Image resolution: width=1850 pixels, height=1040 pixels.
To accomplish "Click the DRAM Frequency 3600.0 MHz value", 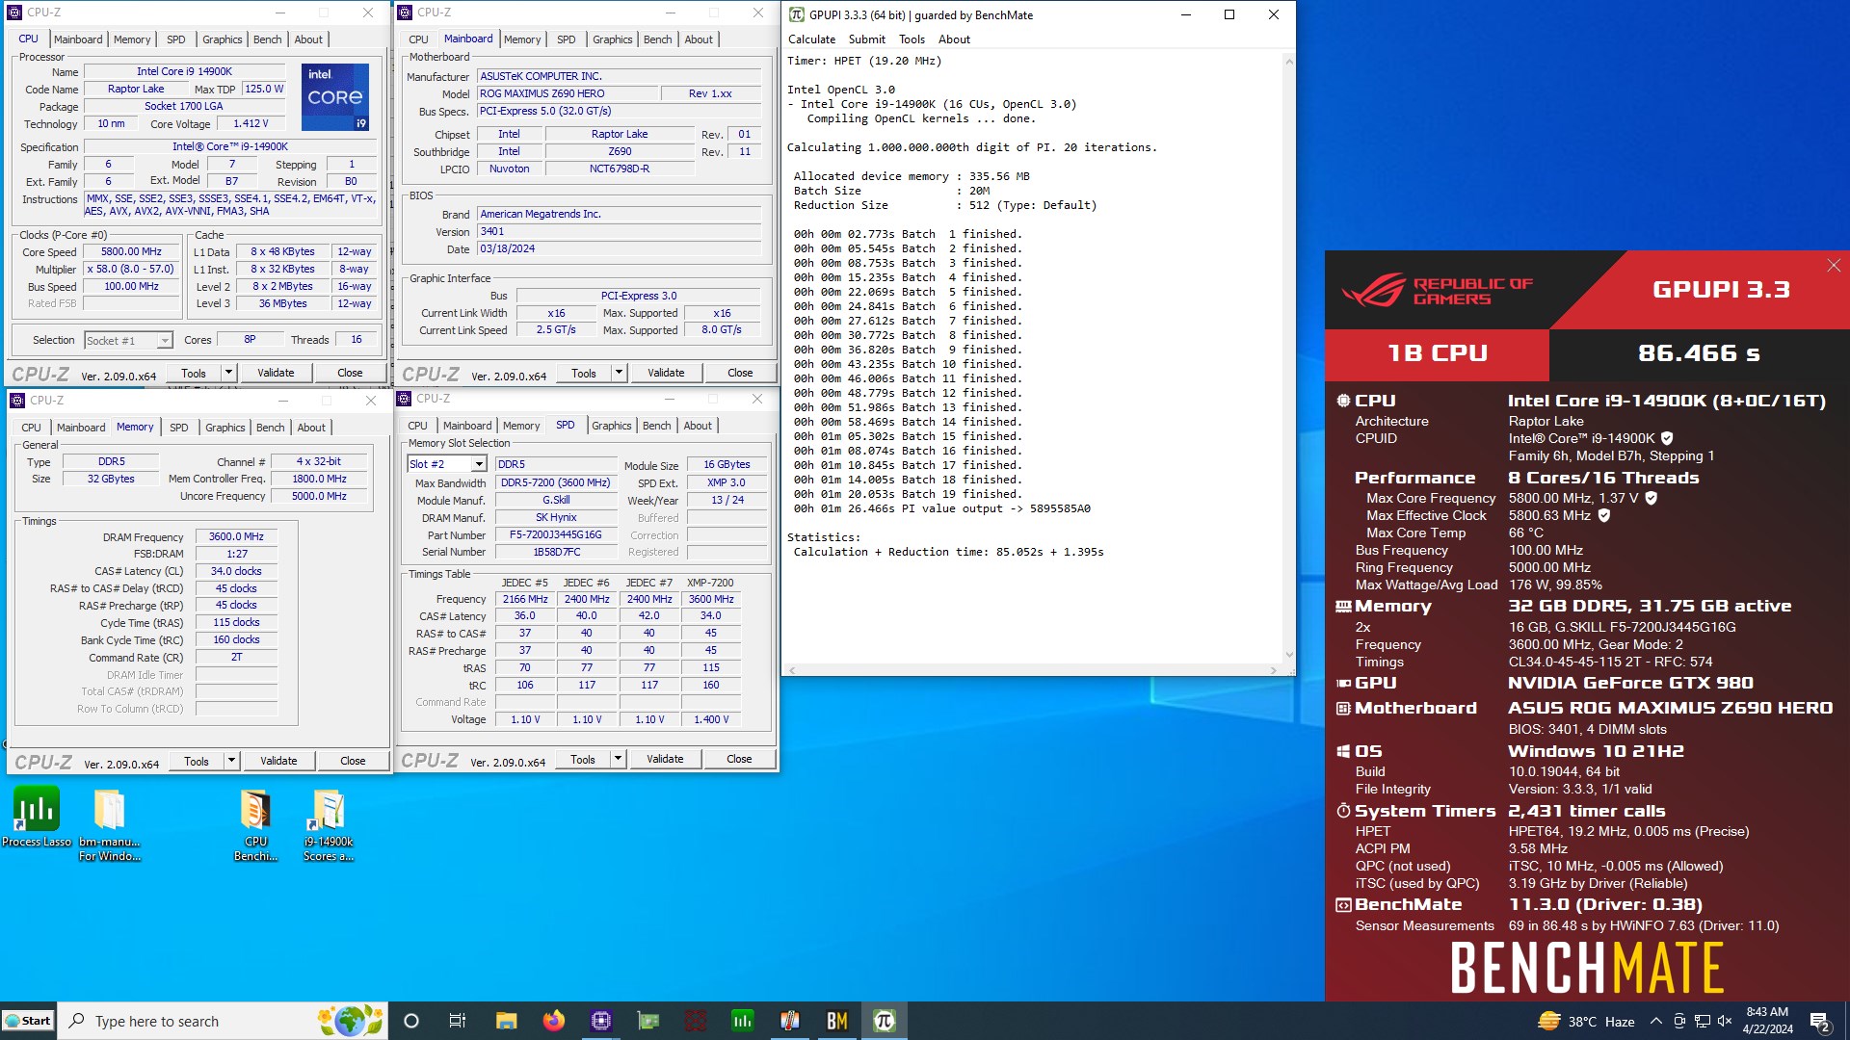I will pos(236,536).
